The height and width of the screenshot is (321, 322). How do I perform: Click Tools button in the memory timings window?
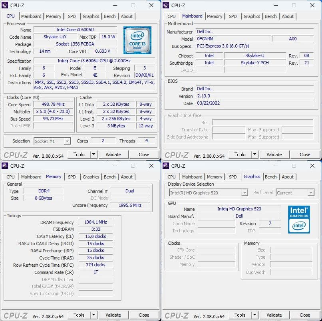[79, 315]
